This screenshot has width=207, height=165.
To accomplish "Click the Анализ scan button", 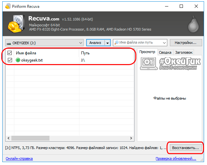I will (x=95, y=43).
